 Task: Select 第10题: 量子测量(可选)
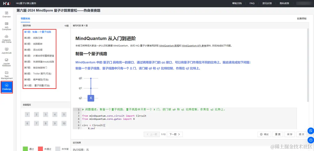(37, 85)
